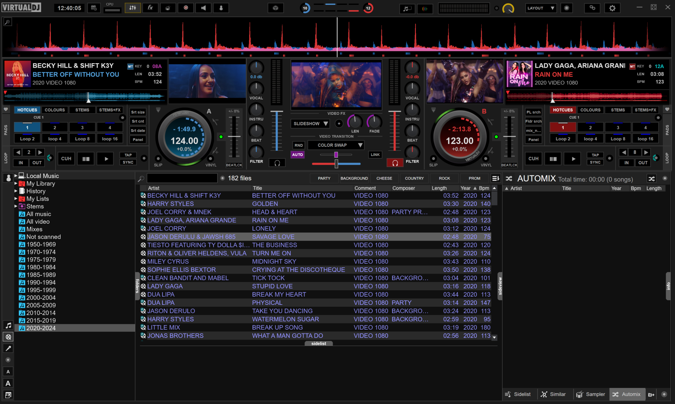675x404 pixels.
Task: Toggle SYNC on deck B
Action: pyautogui.click(x=595, y=162)
